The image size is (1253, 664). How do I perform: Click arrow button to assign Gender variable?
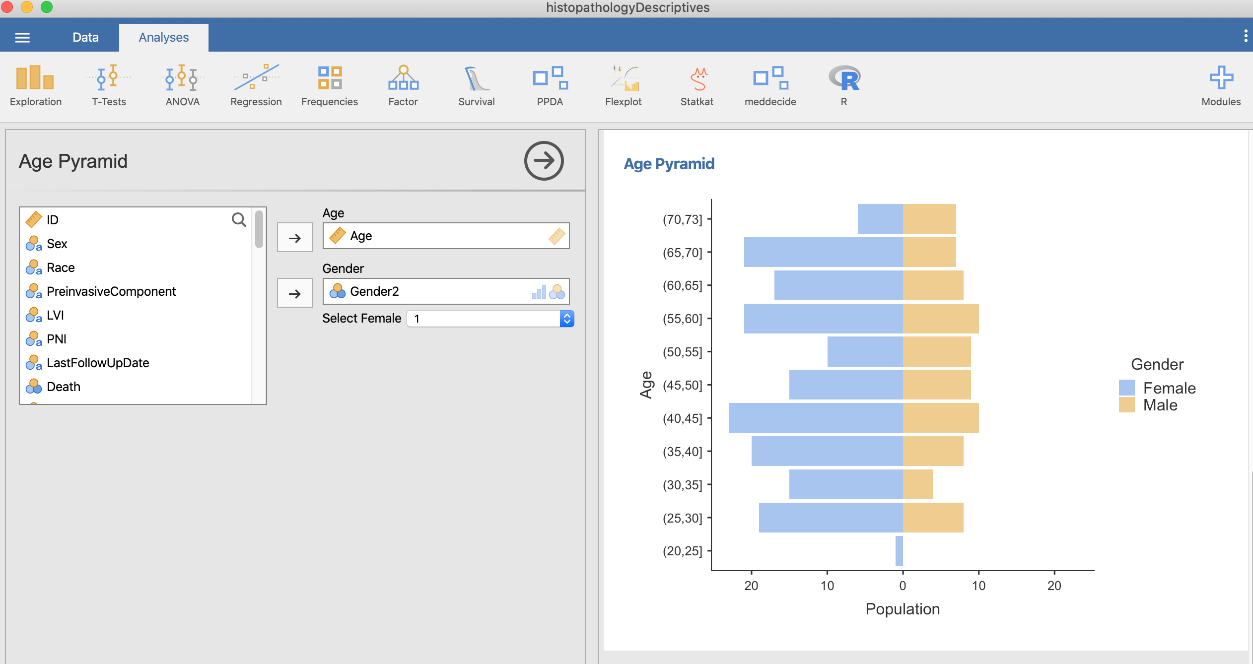point(294,293)
